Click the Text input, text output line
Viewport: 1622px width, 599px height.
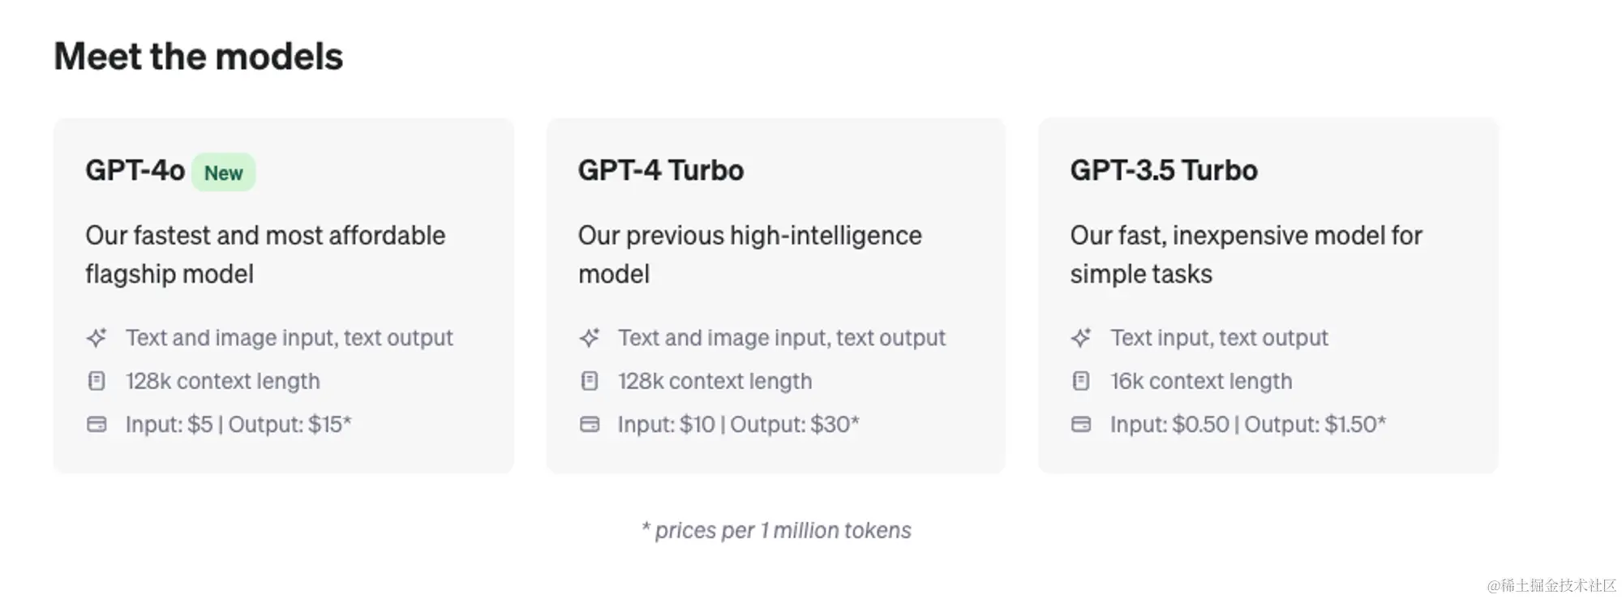(1219, 337)
